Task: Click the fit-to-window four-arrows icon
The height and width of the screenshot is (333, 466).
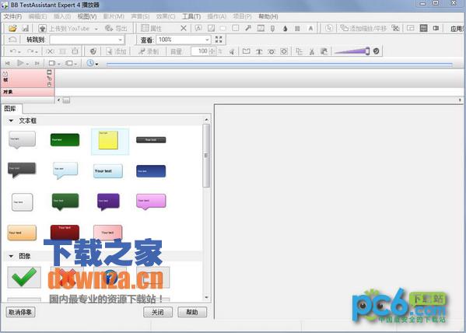Action: pyautogui.click(x=219, y=40)
